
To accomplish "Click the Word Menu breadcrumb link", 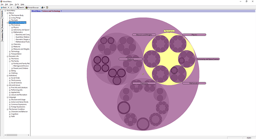I will (x=36, y=11).
